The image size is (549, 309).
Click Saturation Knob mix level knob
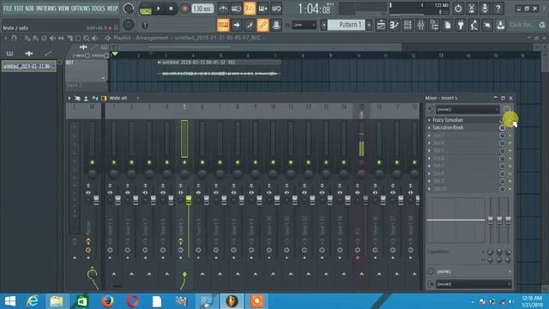point(502,128)
